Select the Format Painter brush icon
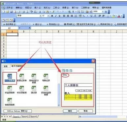The width and height of the screenshot is (127, 122). pos(53,12)
